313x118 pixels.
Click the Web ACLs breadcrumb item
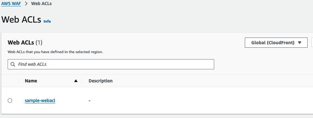point(41,3)
